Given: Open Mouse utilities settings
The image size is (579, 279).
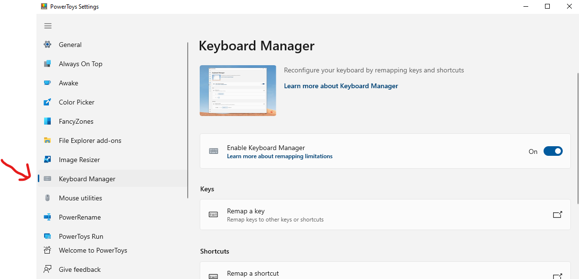Looking at the screenshot, I should pos(112,198).
